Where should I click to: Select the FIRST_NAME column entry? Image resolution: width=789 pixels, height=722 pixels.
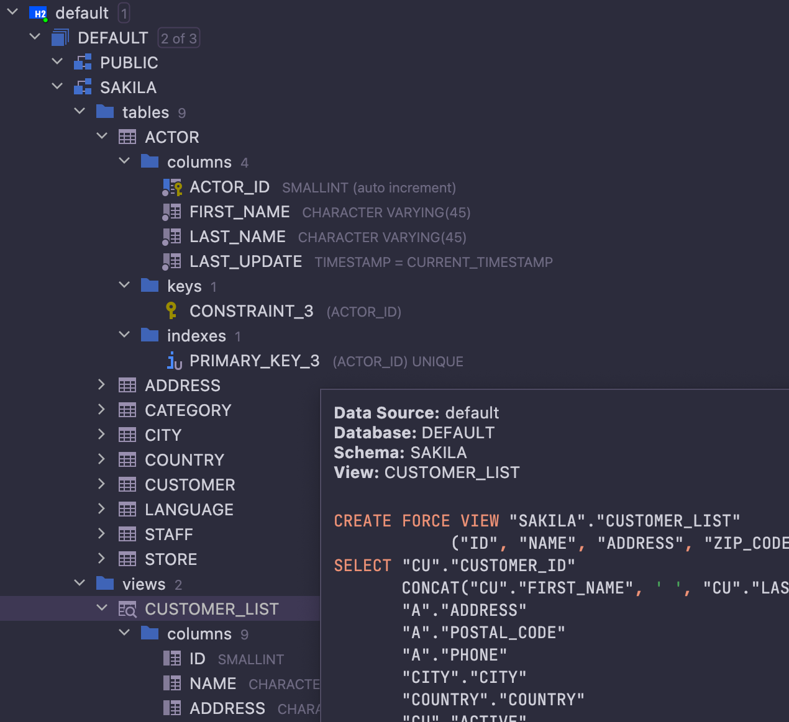(239, 212)
